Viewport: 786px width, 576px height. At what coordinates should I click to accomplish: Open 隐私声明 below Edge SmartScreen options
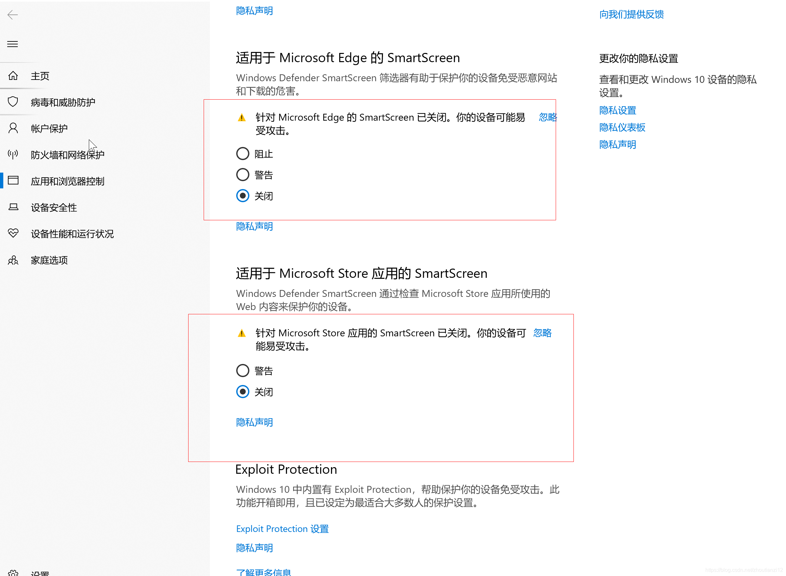pos(254,227)
